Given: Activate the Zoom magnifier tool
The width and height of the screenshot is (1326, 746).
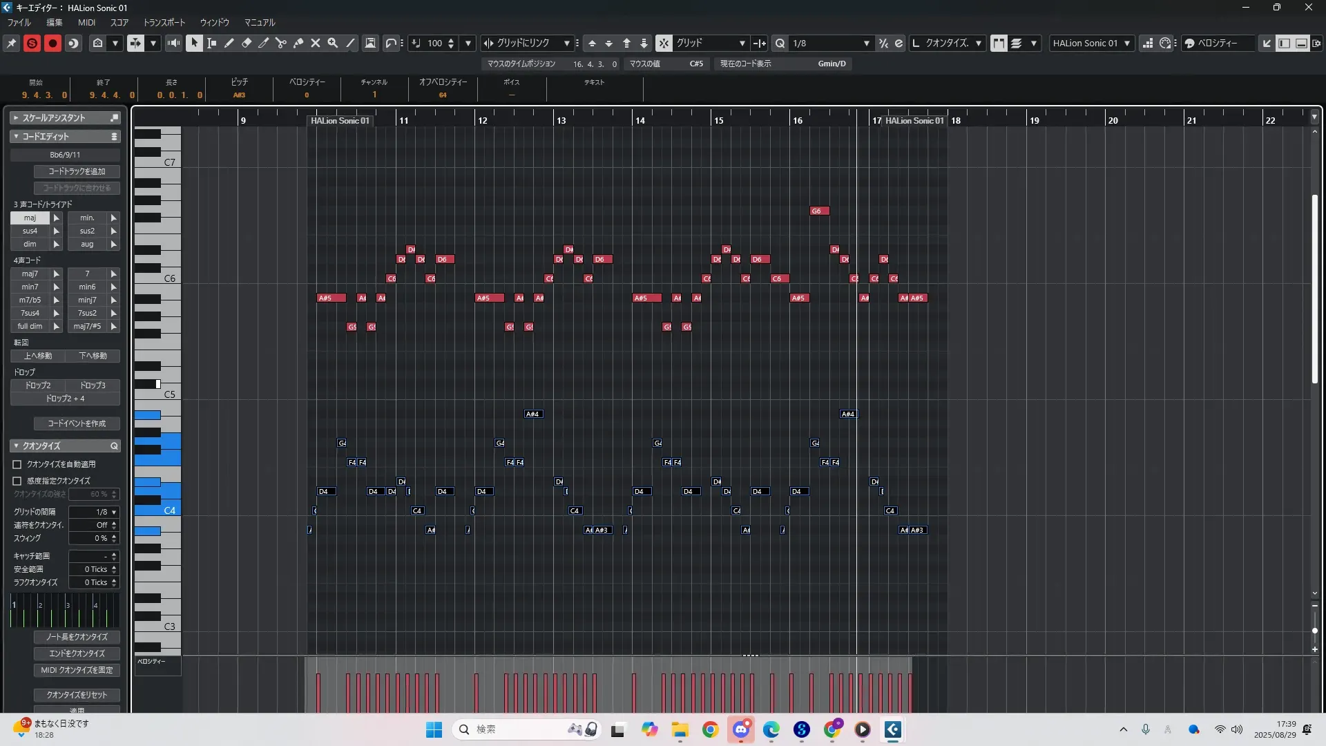Looking at the screenshot, I should coord(333,43).
